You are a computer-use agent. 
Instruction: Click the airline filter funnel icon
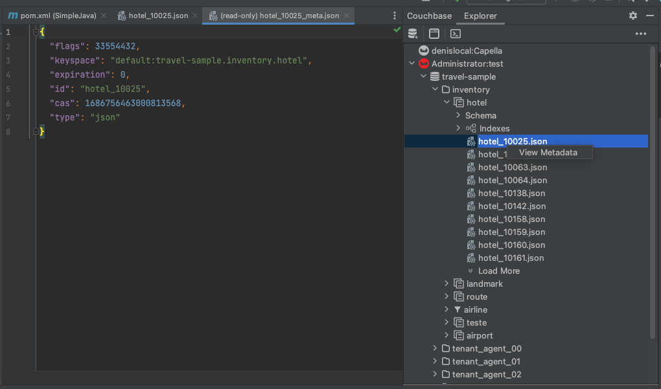[x=458, y=309]
